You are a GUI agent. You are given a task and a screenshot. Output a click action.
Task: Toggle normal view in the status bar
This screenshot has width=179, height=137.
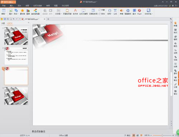(x=134, y=135)
